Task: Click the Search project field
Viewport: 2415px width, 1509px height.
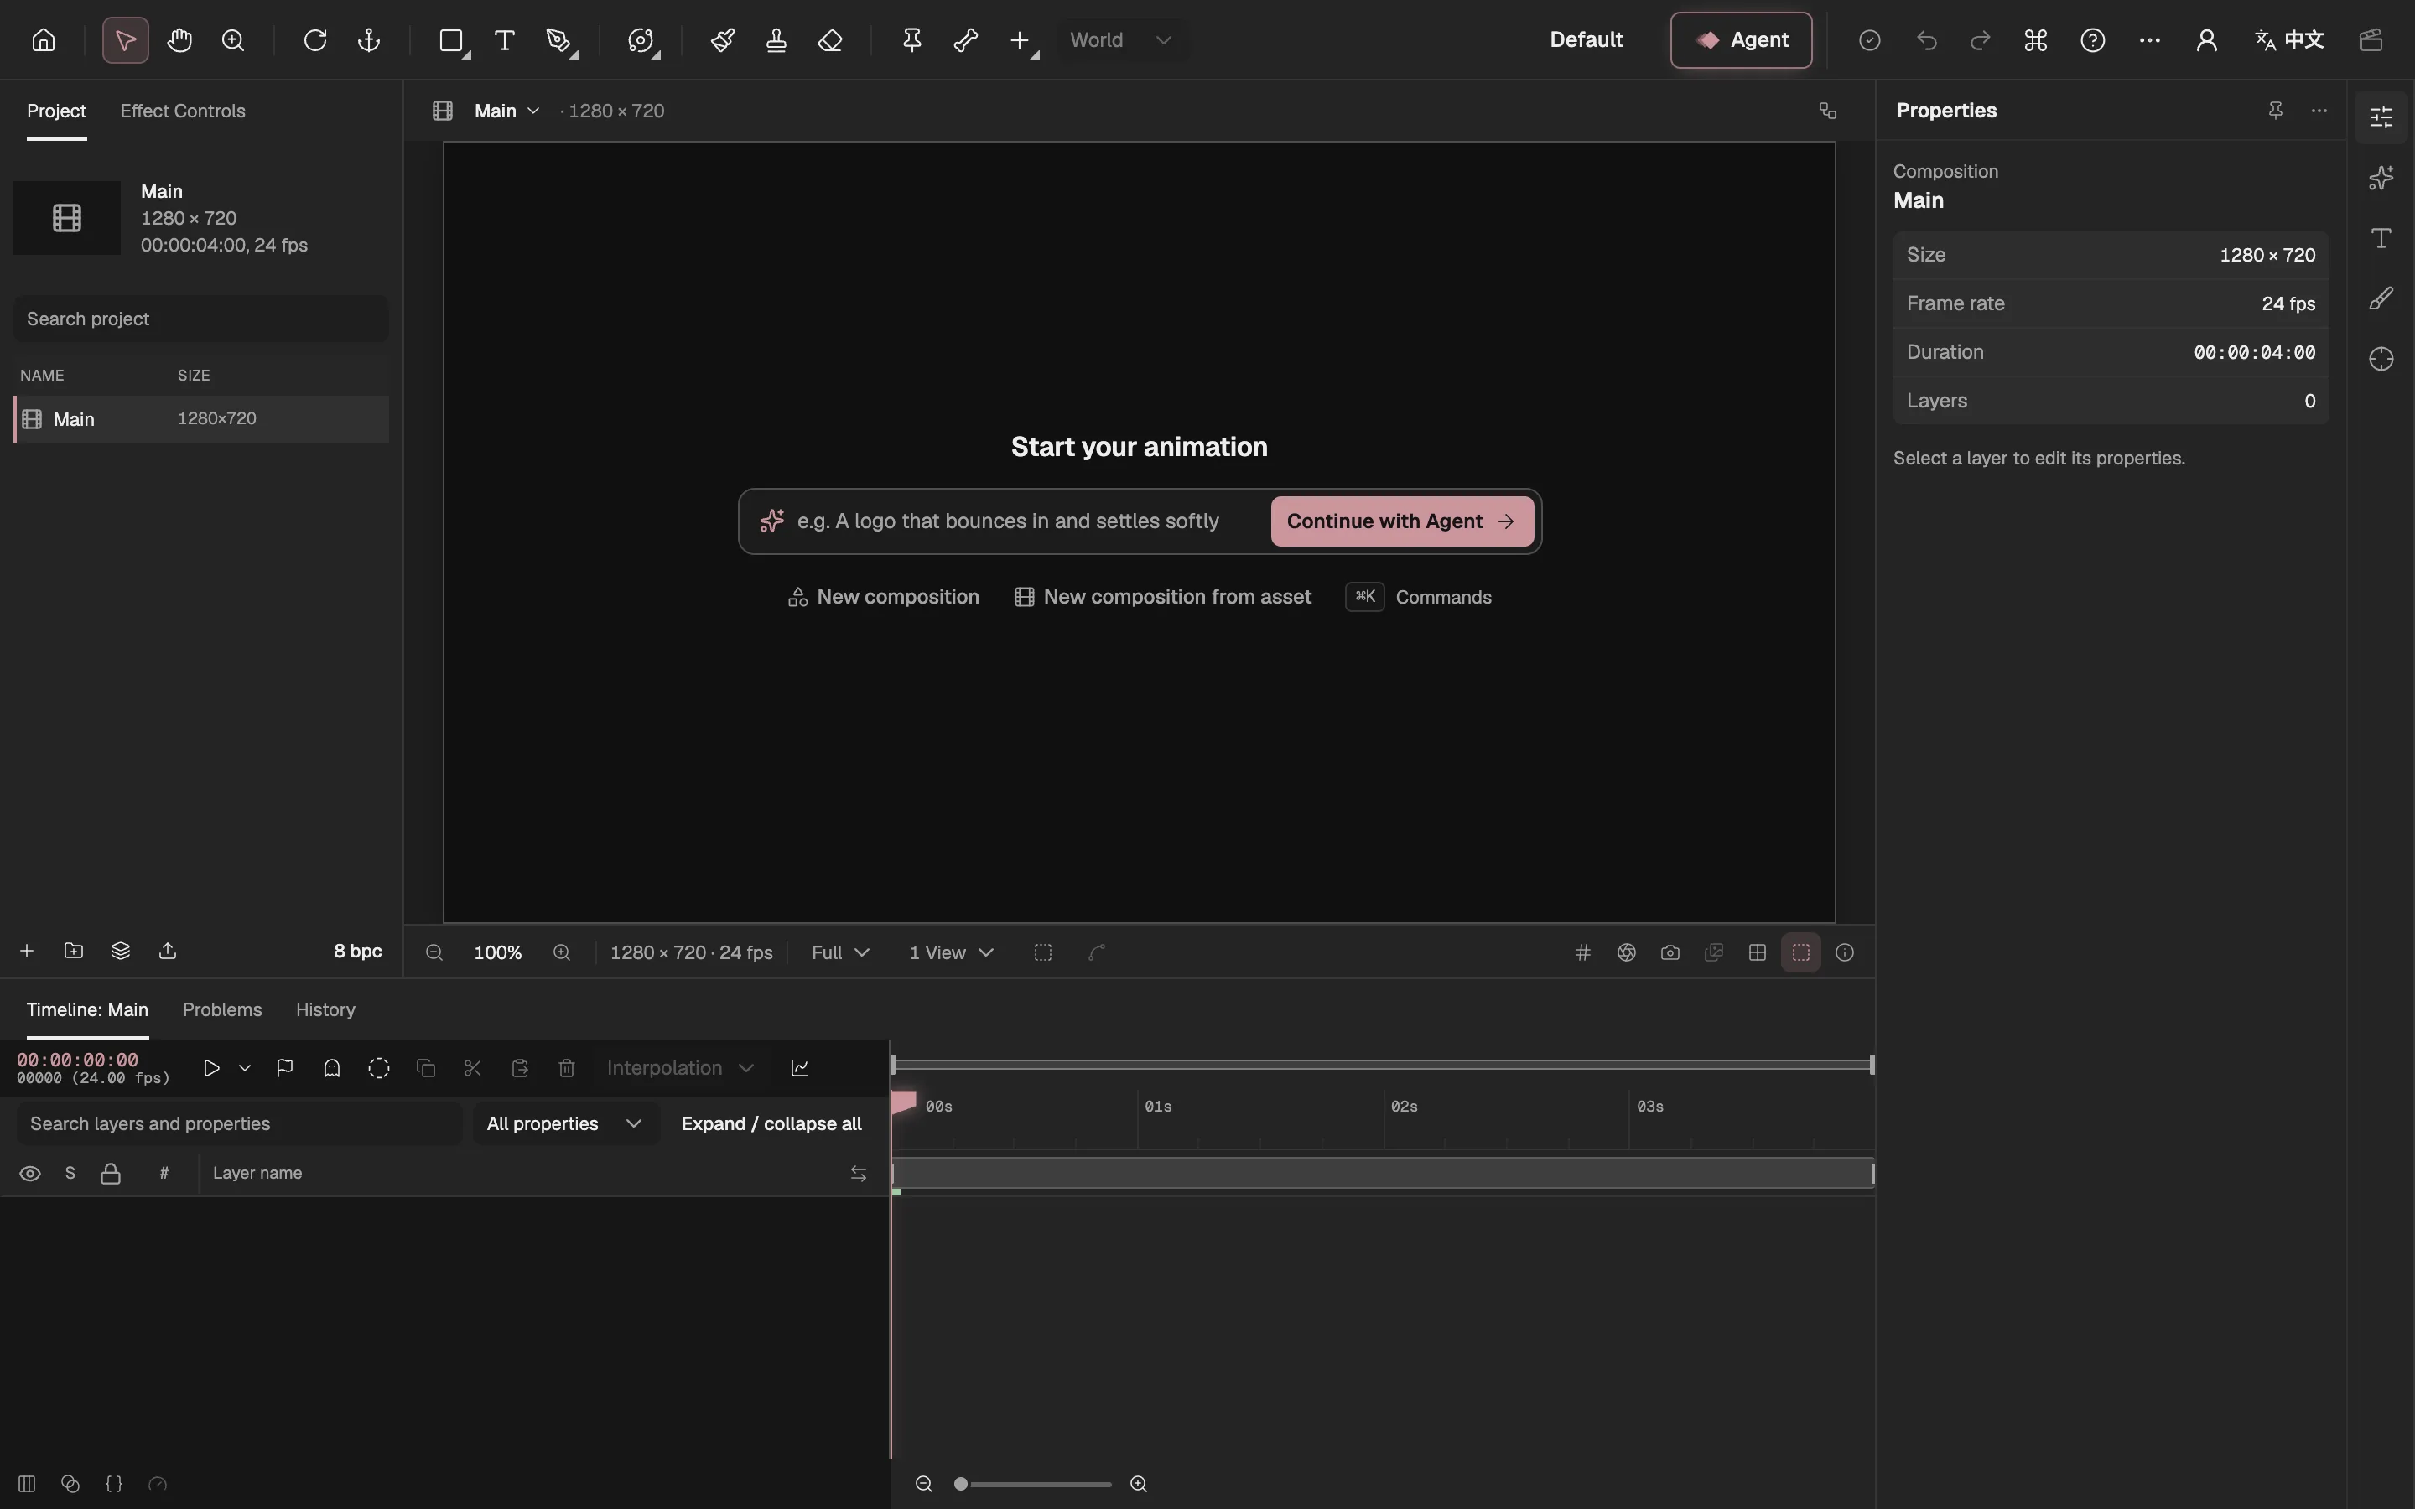Action: pos(200,319)
